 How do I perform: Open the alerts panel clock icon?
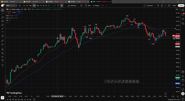click(183, 15)
